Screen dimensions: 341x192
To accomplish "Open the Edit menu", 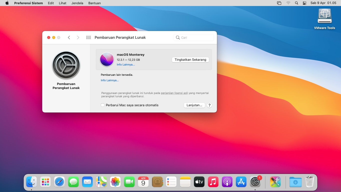I will [x=51, y=3].
